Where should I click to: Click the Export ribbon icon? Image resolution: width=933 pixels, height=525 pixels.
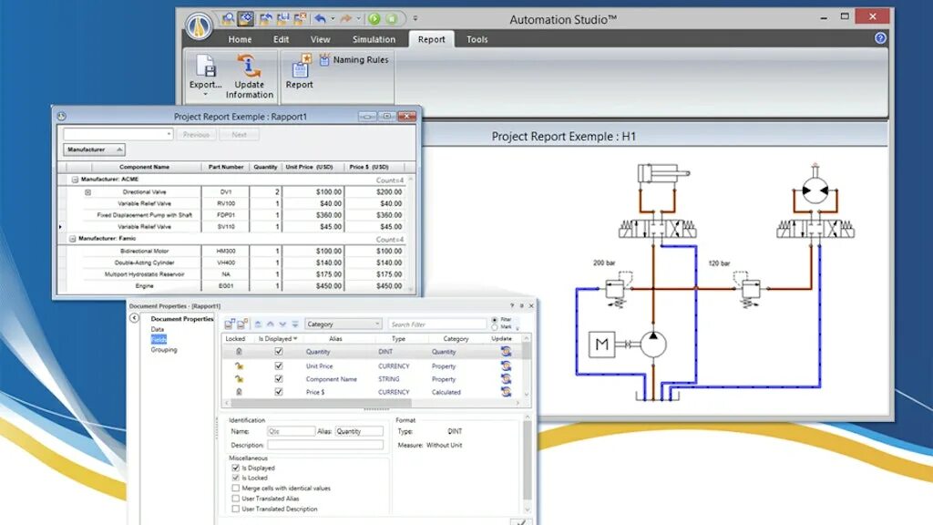206,66
